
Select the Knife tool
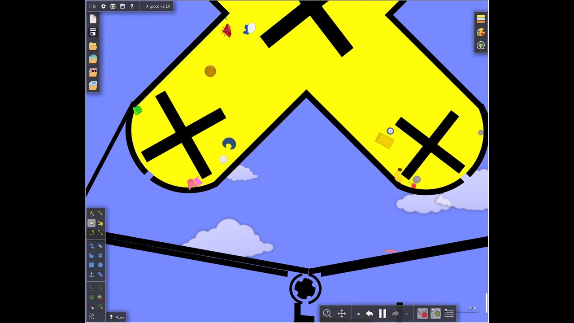100,214
